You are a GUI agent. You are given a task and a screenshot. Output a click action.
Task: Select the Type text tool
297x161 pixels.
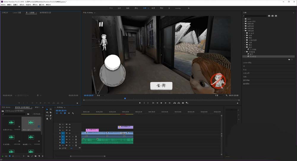(x=50, y=119)
